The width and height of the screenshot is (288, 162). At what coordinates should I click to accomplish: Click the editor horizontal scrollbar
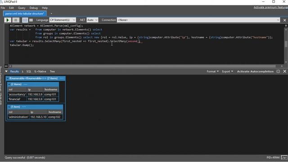click(x=144, y=66)
